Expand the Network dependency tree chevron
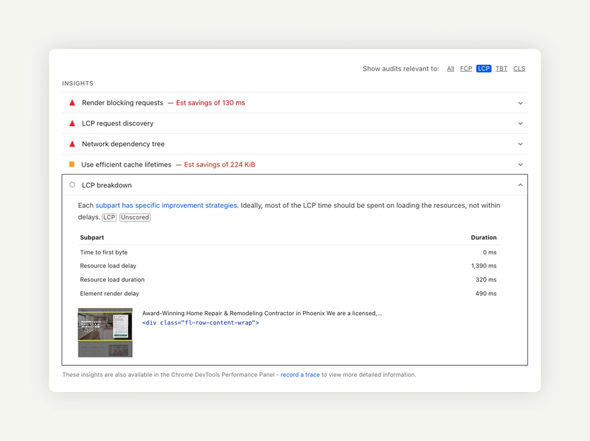Image resolution: width=590 pixels, height=441 pixels. [x=520, y=144]
